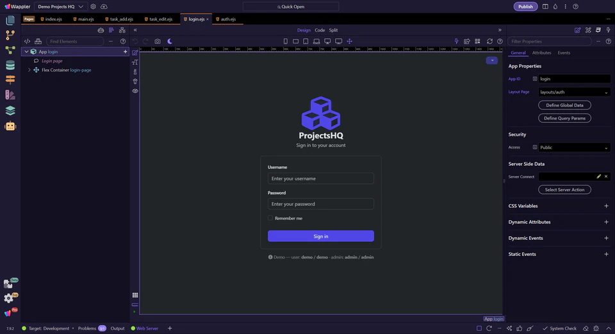Select the desktop monitor viewport size
This screenshot has height=334, width=615.
[x=327, y=42]
